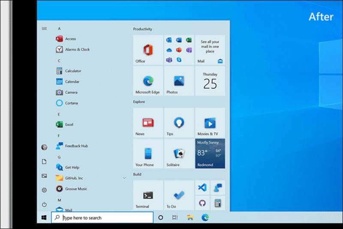Expand the Start menu hamburger button
Viewport: 343px width, 229px height.
pos(44,29)
